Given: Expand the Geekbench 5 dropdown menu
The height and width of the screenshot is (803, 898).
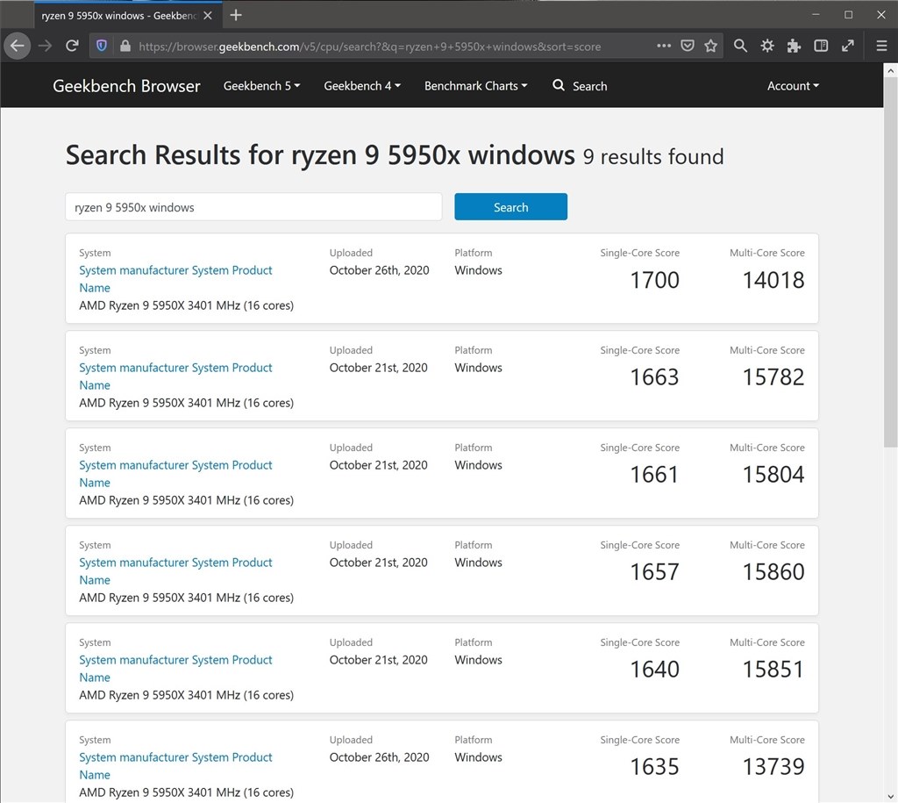Looking at the screenshot, I should click(261, 86).
